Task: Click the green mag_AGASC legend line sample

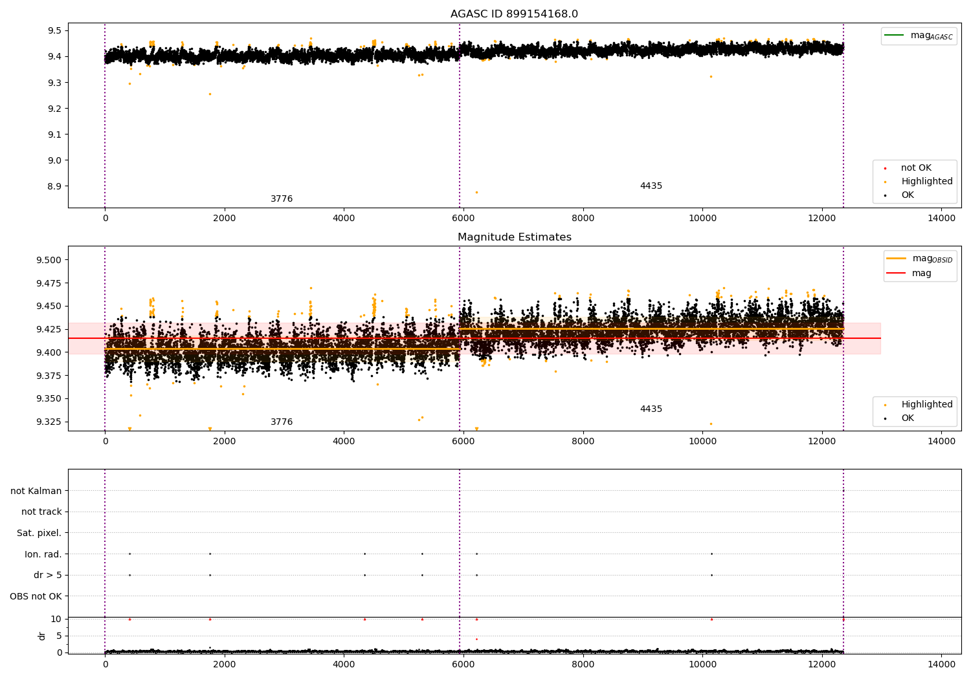Action: (895, 36)
